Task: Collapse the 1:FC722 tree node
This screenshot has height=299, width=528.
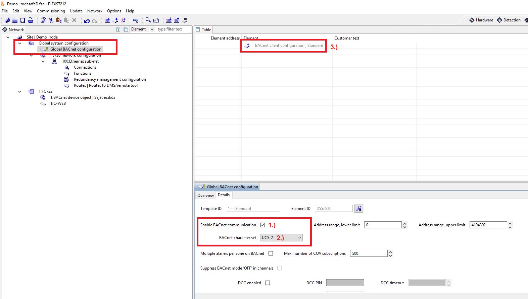Action: pyautogui.click(x=19, y=91)
